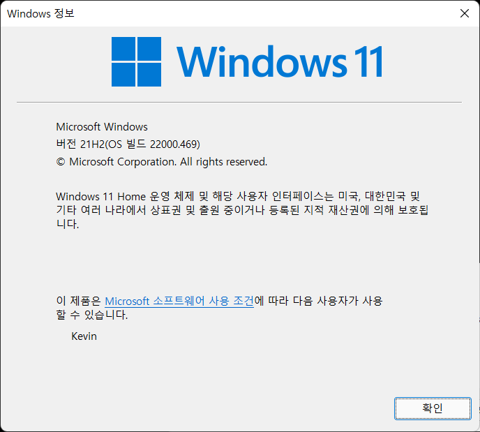The width and height of the screenshot is (480, 432).
Task: Open Microsoft 소프트웨어 사용 조건 link
Action: point(179,301)
